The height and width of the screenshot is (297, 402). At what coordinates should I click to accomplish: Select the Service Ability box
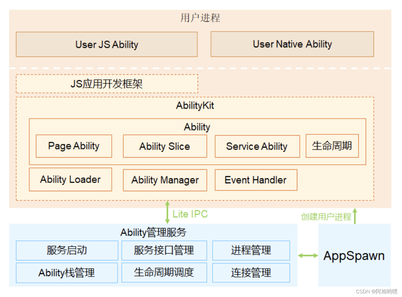click(257, 146)
